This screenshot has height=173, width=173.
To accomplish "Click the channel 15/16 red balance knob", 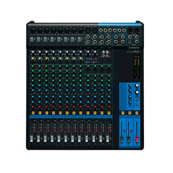I will (x=109, y=107).
